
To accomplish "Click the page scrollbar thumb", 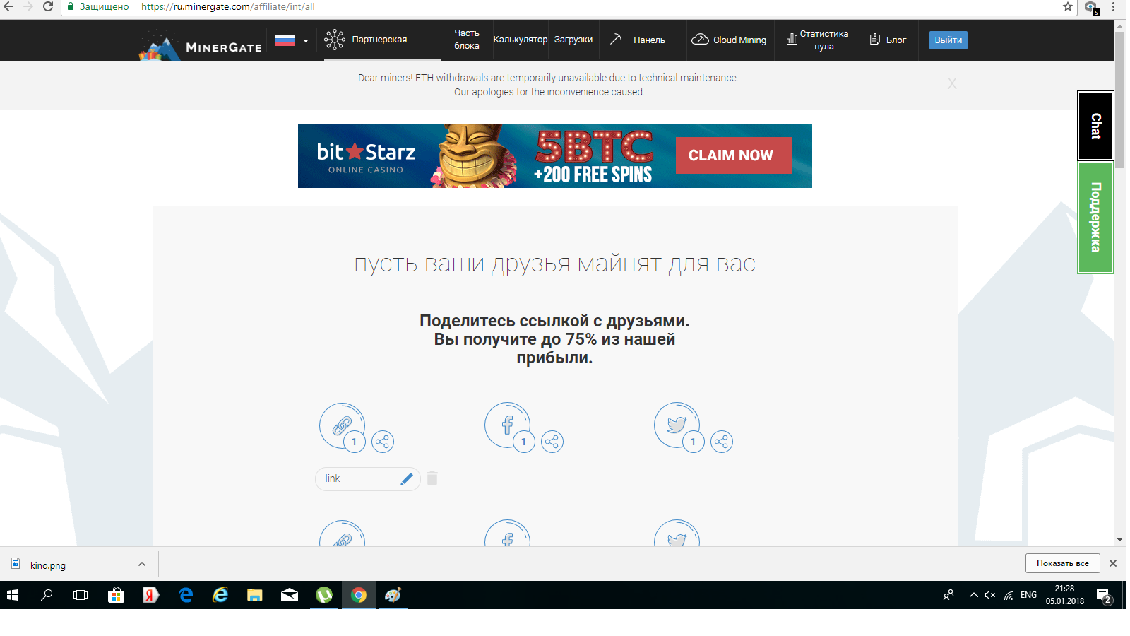I will point(1120,99).
